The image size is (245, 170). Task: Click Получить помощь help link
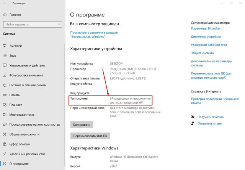[211, 117]
